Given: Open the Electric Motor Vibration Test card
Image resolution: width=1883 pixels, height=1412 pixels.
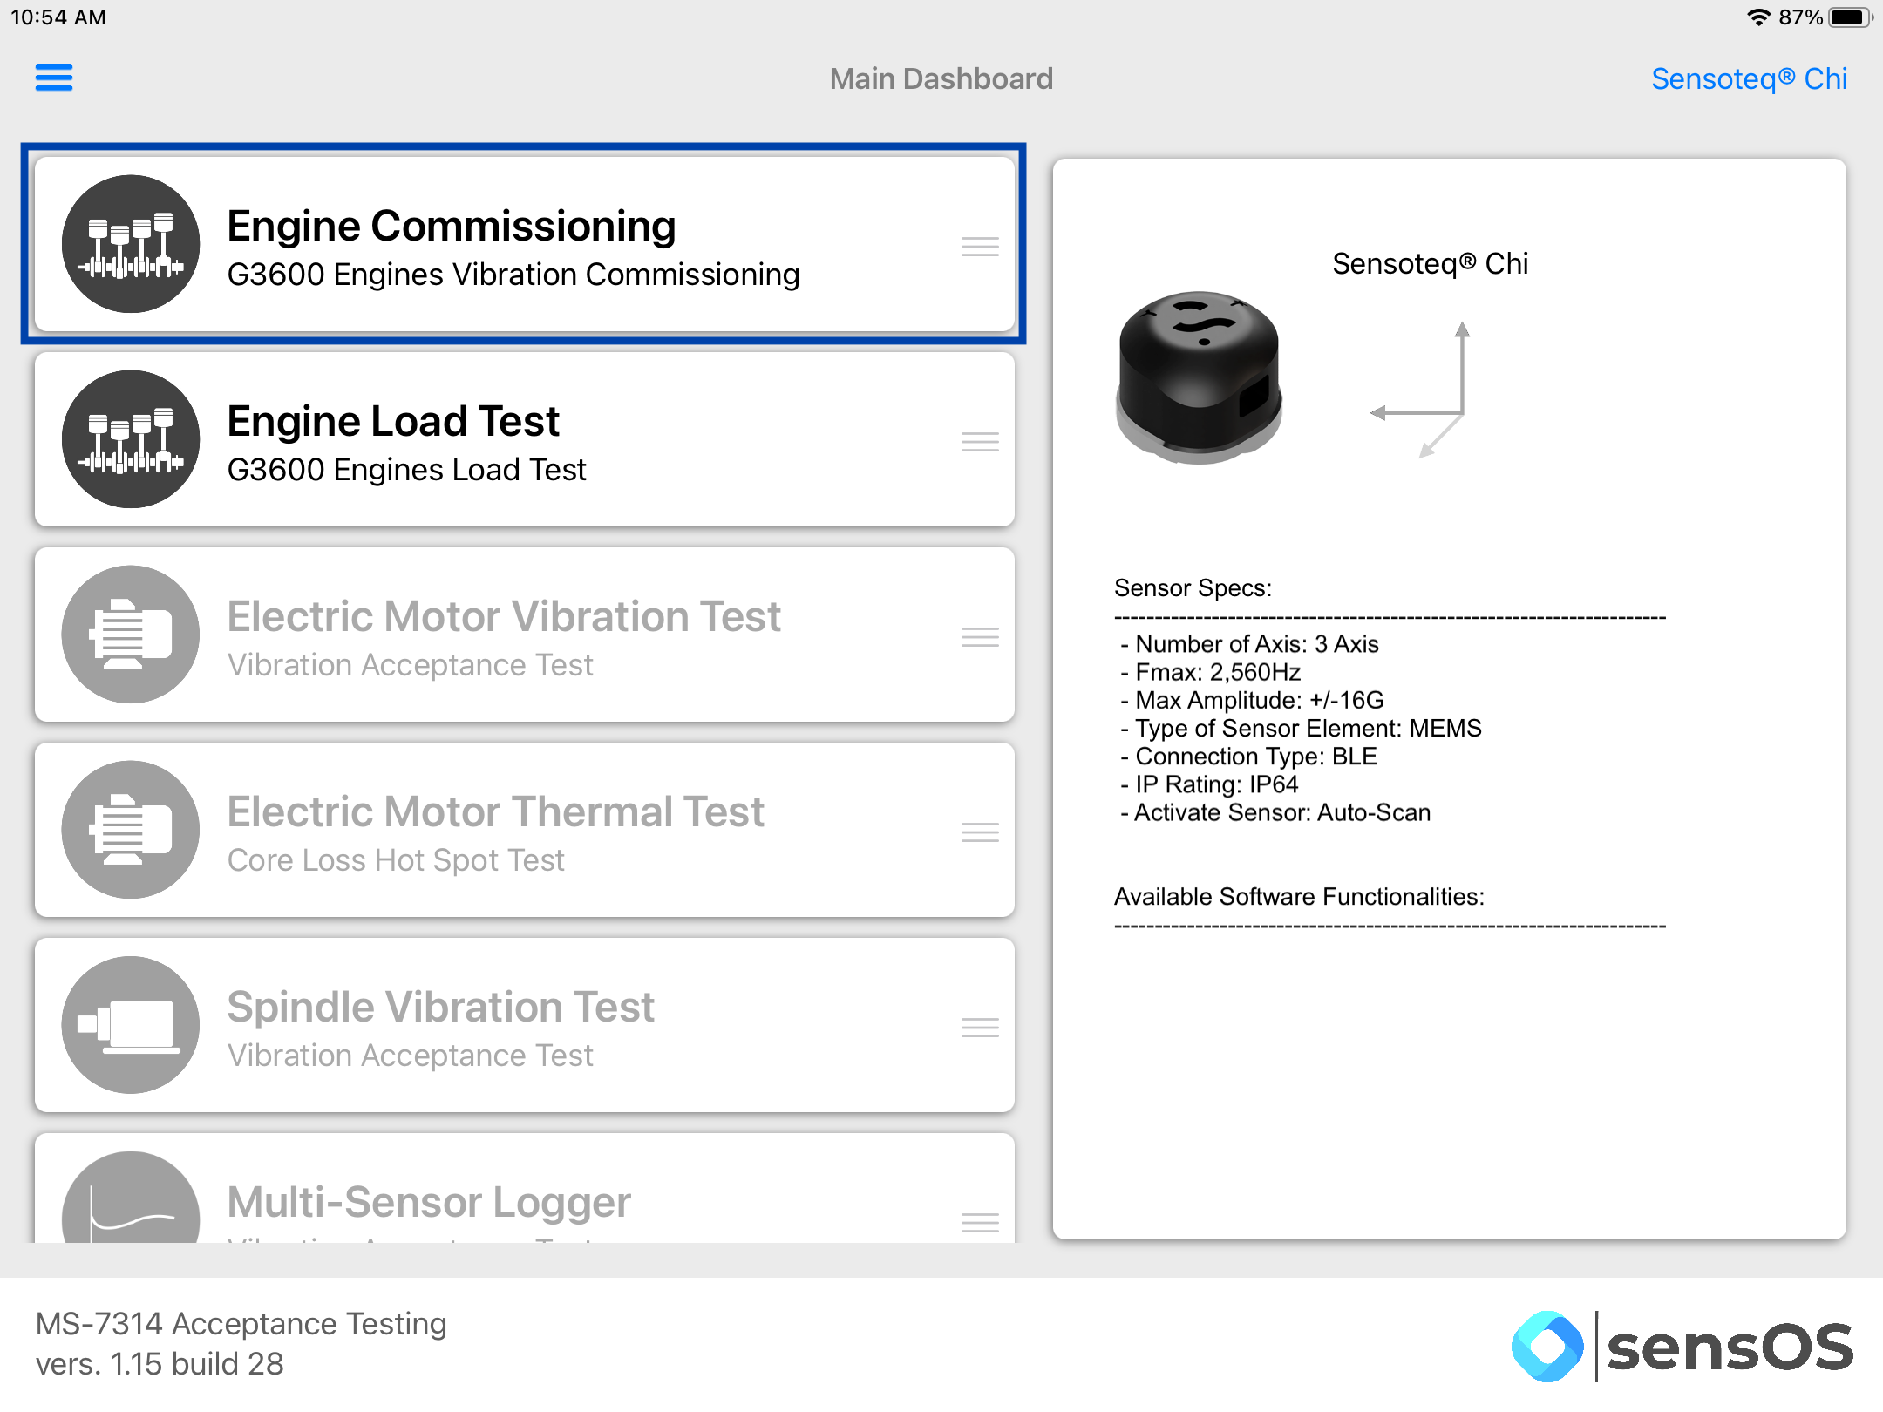Looking at the screenshot, I should (x=525, y=635).
